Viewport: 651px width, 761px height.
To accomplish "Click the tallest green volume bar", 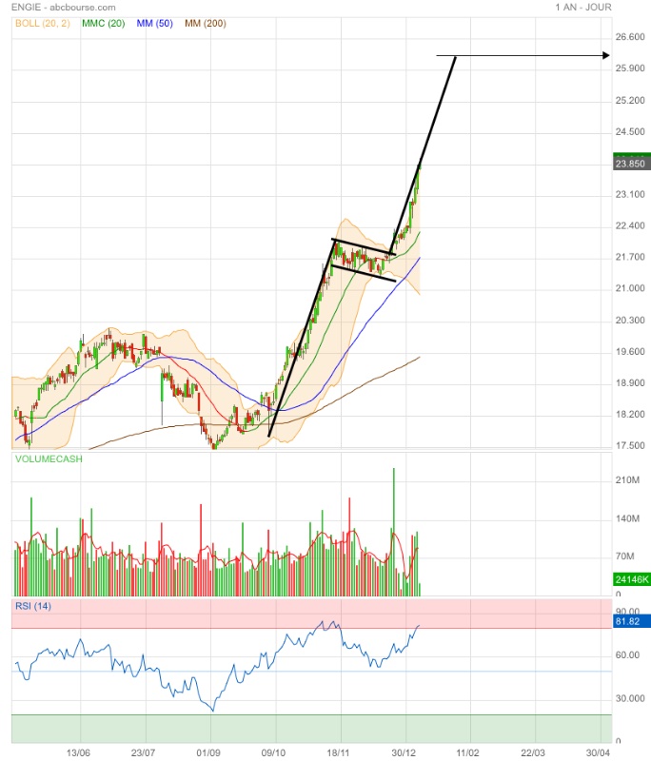I will (x=394, y=532).
